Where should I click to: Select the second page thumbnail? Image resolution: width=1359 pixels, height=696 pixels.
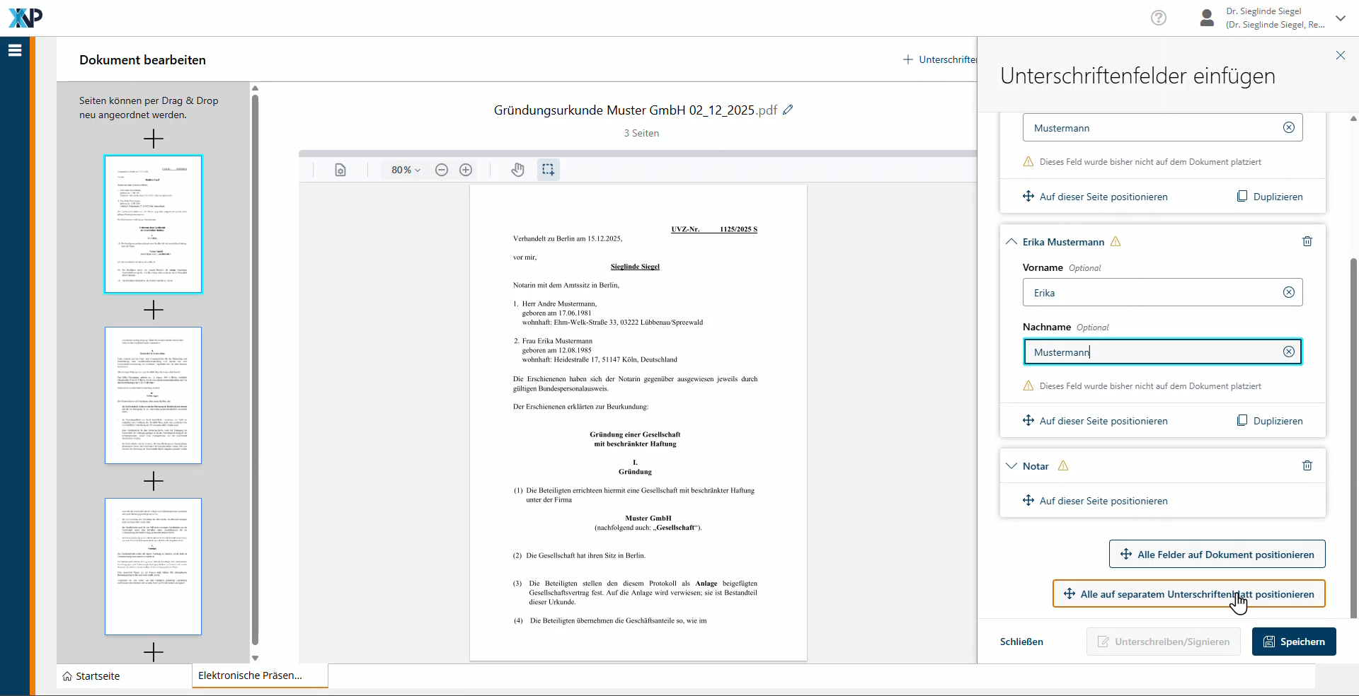153,395
